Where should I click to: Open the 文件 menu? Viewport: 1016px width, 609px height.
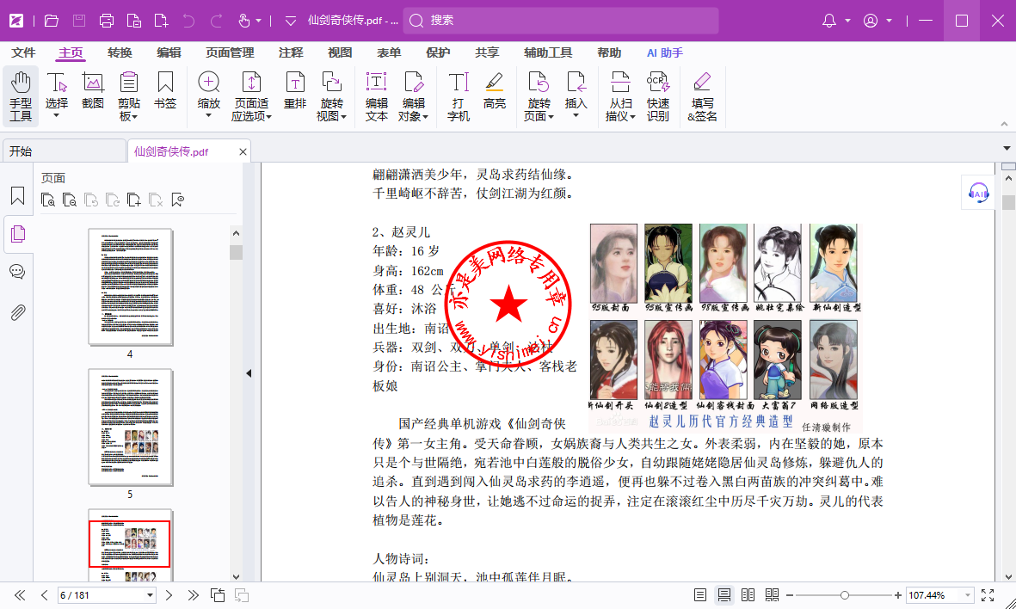pos(23,52)
